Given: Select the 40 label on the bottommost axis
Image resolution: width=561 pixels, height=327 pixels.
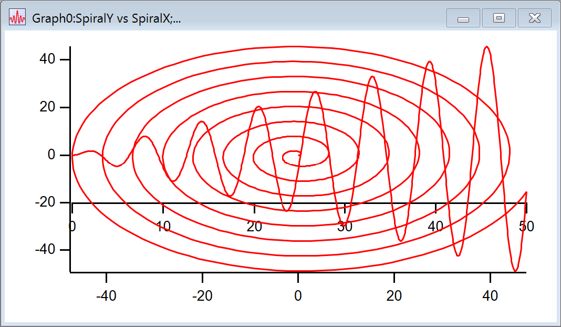Looking at the screenshot, I should (x=490, y=295).
